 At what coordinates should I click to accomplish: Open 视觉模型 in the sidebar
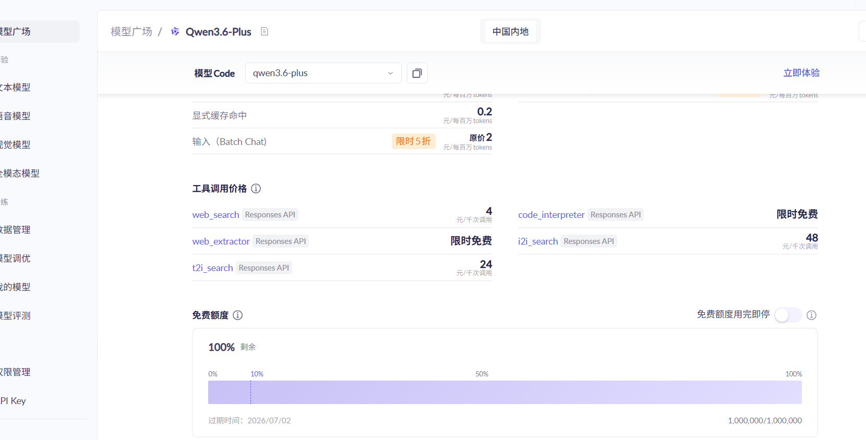point(16,145)
